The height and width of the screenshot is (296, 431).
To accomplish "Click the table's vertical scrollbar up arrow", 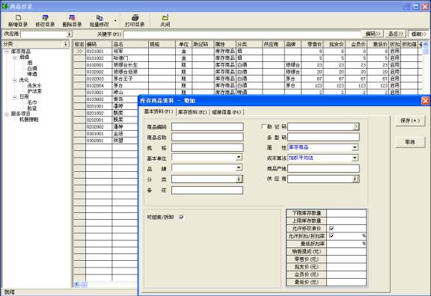I will click(x=426, y=44).
